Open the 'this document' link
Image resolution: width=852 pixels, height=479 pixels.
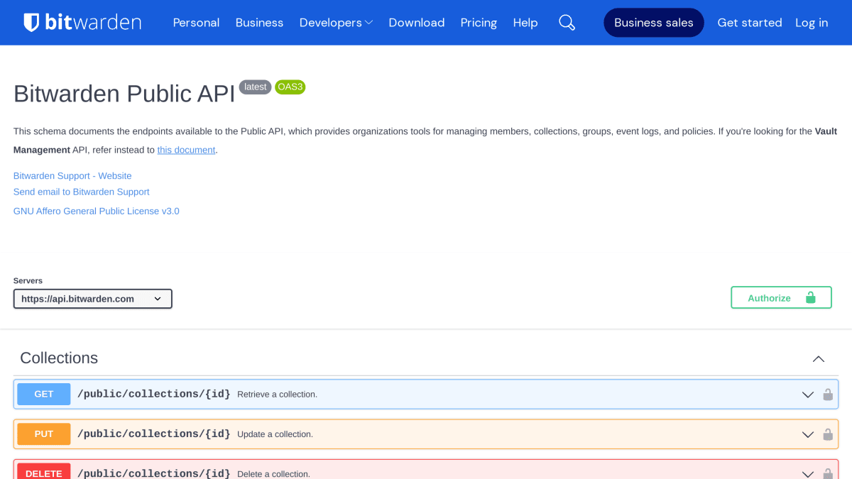click(186, 150)
